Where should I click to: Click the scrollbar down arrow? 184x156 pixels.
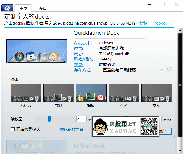[x=180, y=151]
